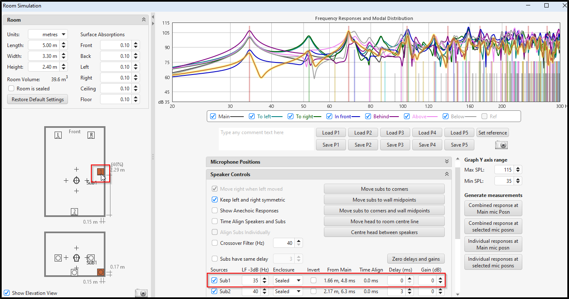The image size is (569, 299).
Task: Increase Max SPL with up arrow
Action: click(518, 167)
